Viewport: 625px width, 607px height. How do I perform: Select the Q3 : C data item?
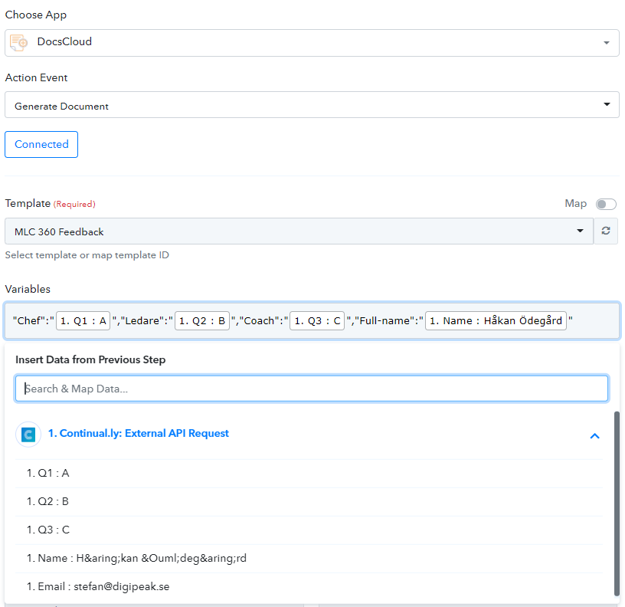tap(48, 530)
